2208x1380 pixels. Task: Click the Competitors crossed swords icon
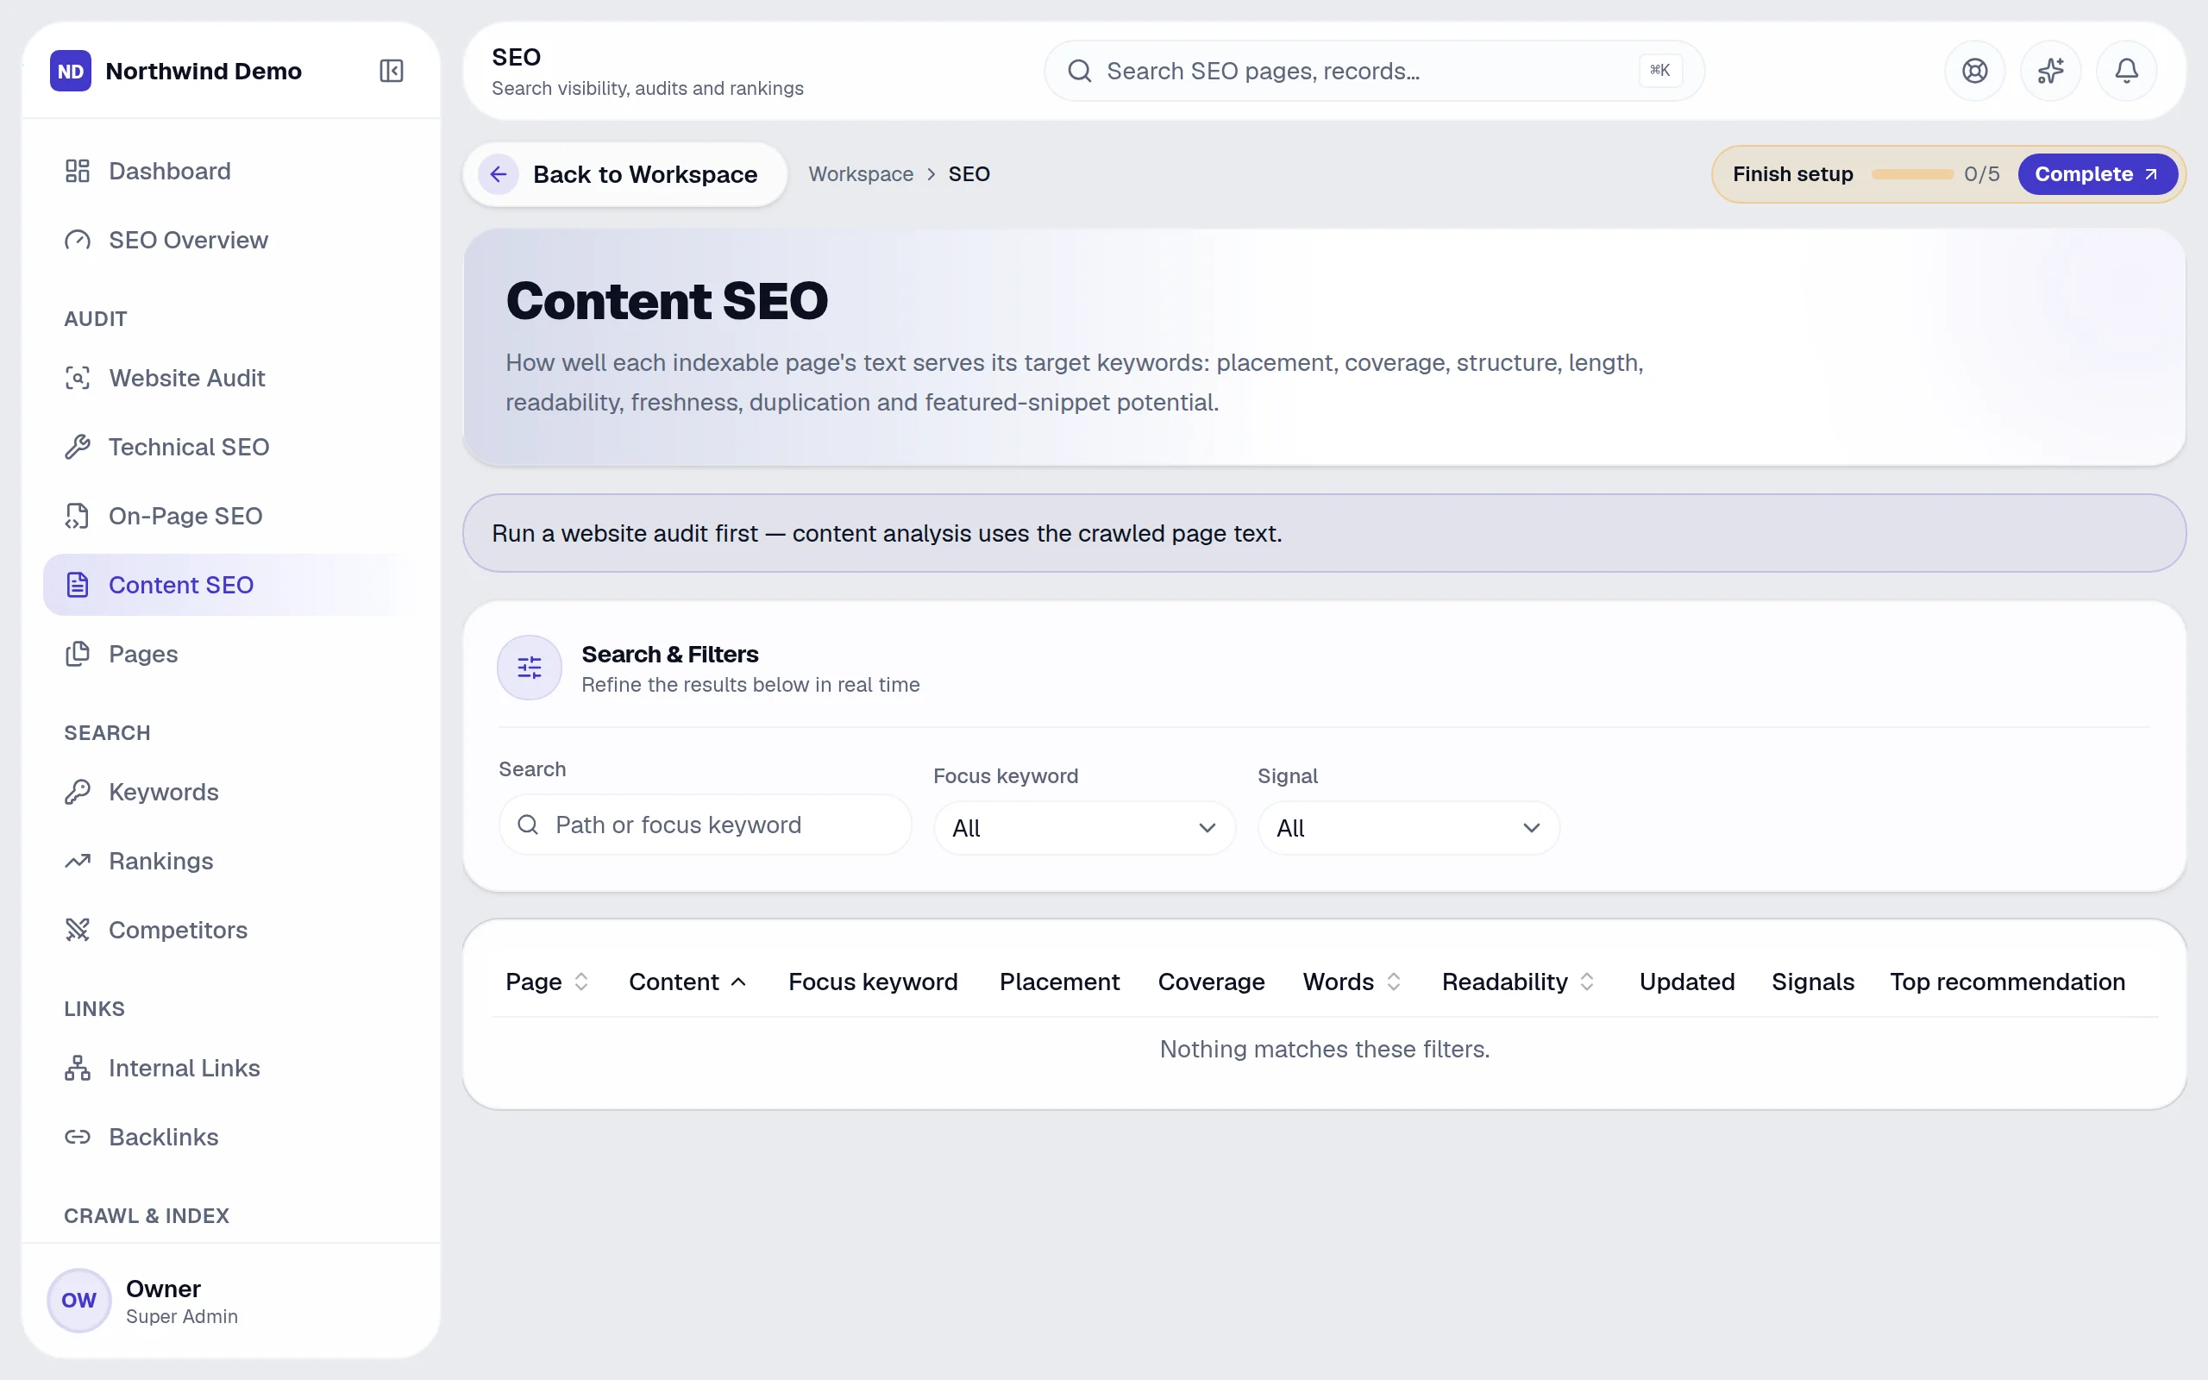tap(78, 930)
